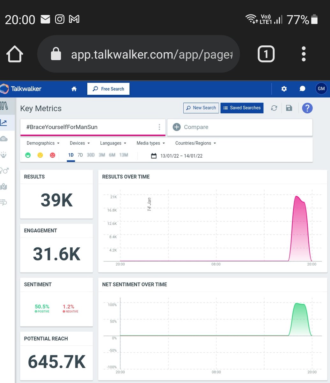
Task: Click the Results Over Time heading
Action: (126, 177)
